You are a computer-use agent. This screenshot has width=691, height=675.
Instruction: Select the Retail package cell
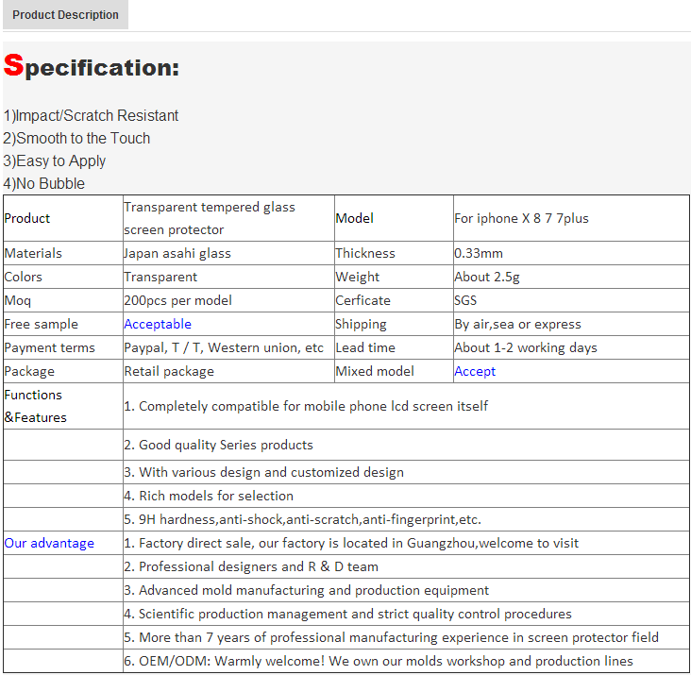tap(228, 371)
